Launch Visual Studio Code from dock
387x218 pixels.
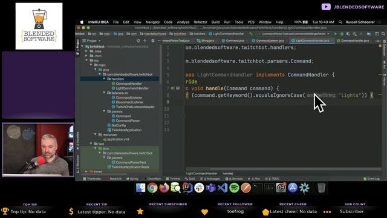223,188
